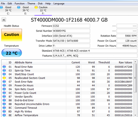Click the status orb for Reported Uncorrectable Errors
Image resolution: width=138 pixels, height=117 pixels.
coord(4,104)
